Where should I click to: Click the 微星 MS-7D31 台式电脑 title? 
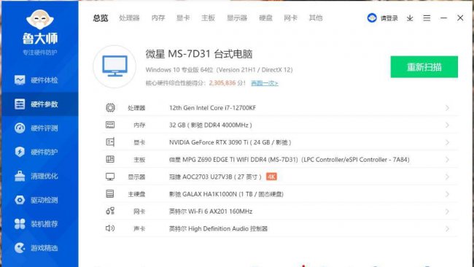click(199, 54)
